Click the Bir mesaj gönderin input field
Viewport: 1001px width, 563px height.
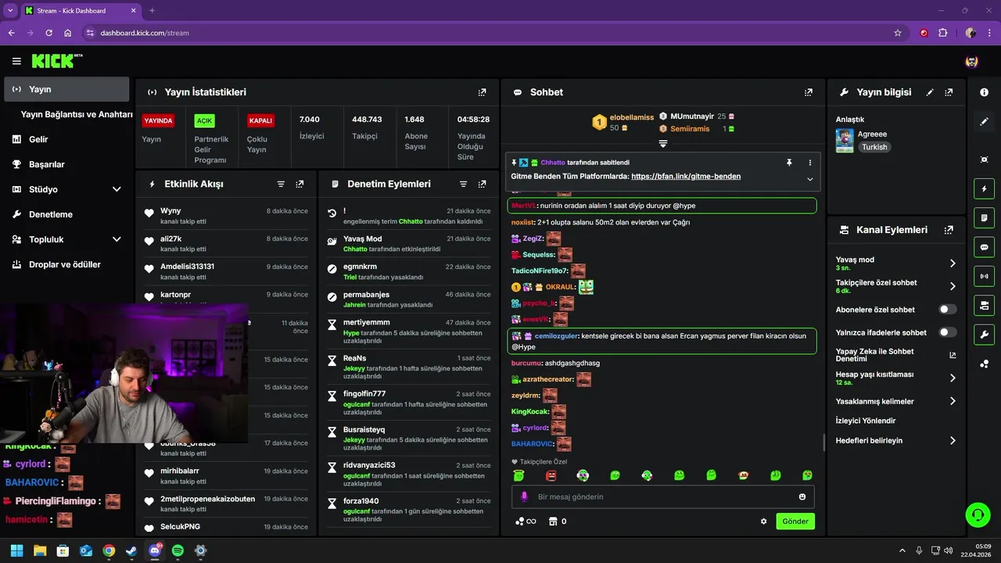point(663,497)
